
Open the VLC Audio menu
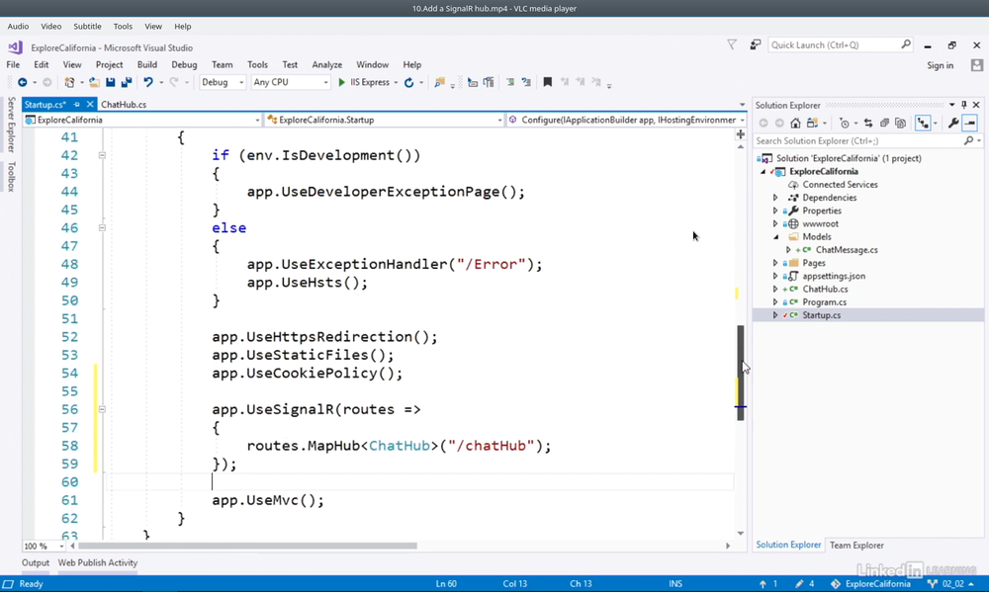tap(18, 27)
